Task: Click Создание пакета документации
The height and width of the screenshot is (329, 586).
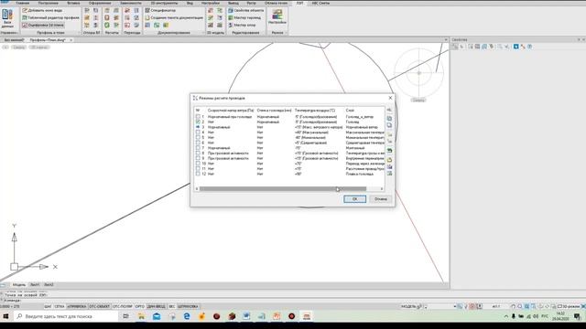Action: (174, 17)
